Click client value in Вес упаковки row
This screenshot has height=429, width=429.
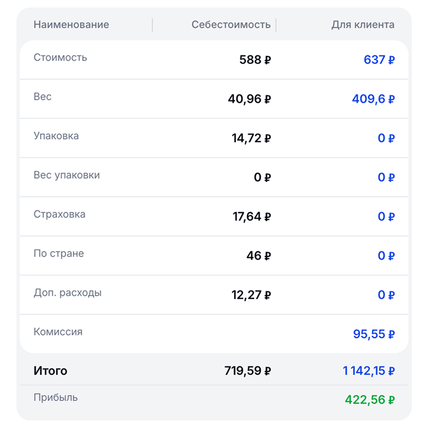(x=386, y=177)
